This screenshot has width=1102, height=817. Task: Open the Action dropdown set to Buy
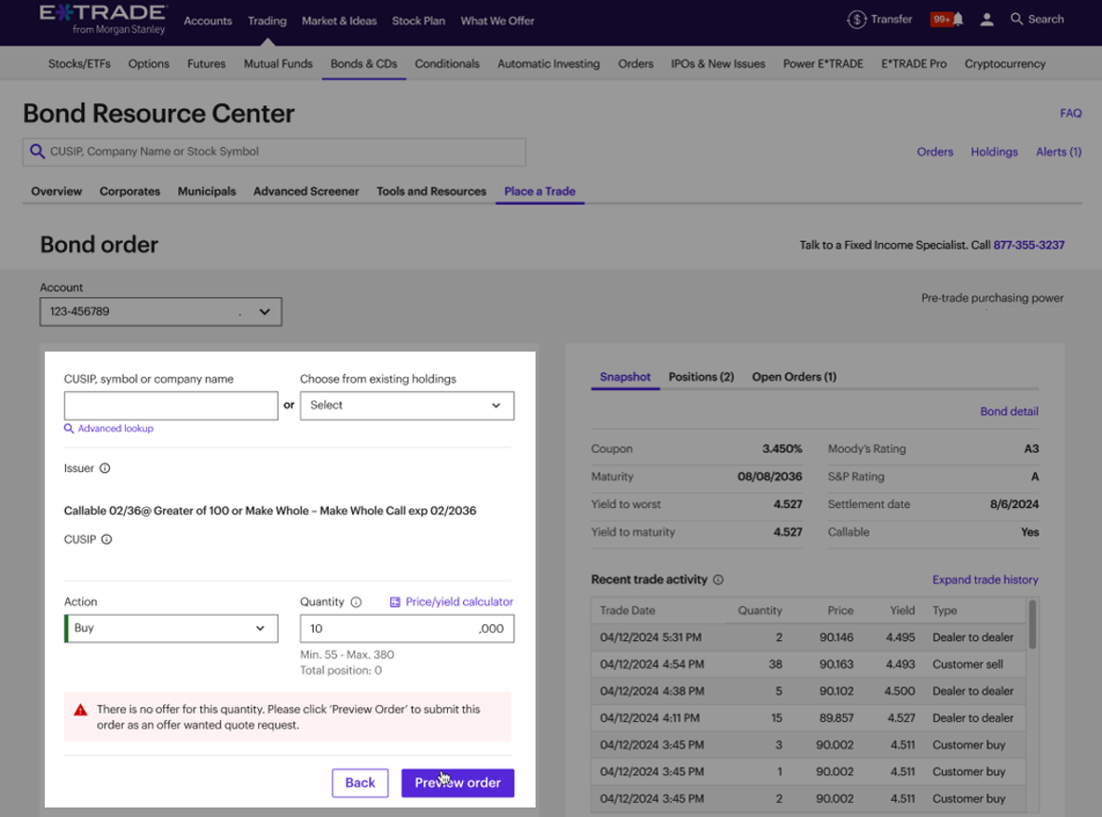170,628
